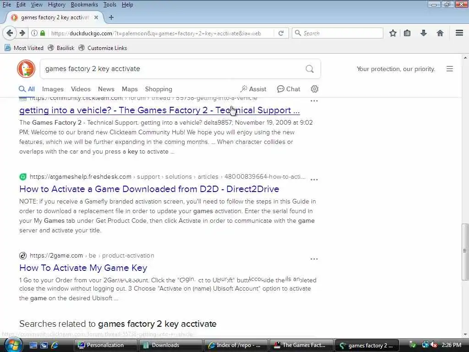The width and height of the screenshot is (469, 352).
Task: Click the DuckDuckGo logo
Action: pyautogui.click(x=26, y=69)
